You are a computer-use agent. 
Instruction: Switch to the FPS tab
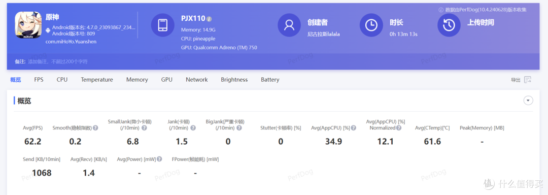pyautogui.click(x=39, y=80)
